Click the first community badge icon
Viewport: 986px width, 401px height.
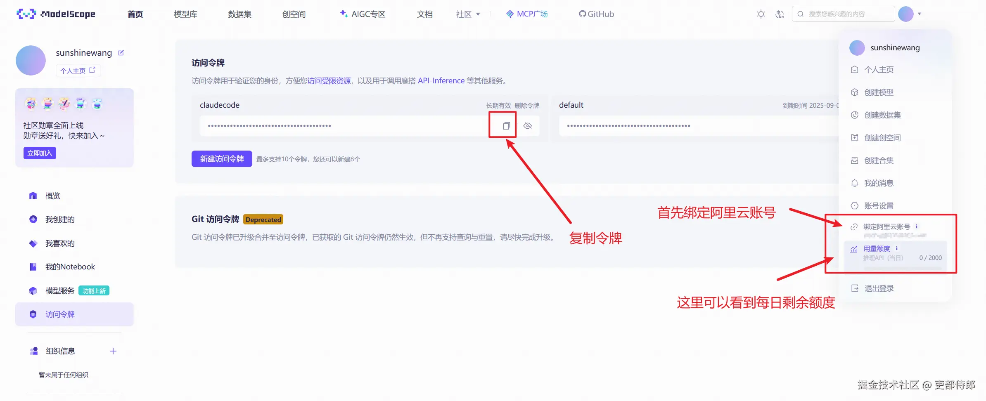click(31, 104)
